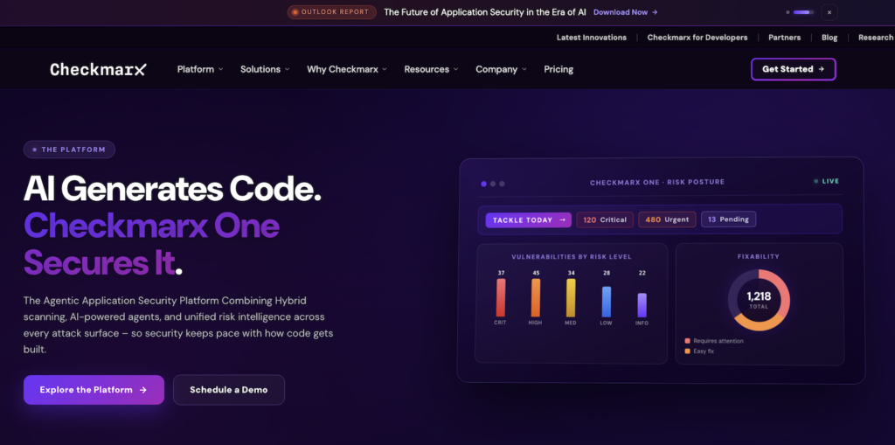Click the CRIT red bar

[501, 297]
